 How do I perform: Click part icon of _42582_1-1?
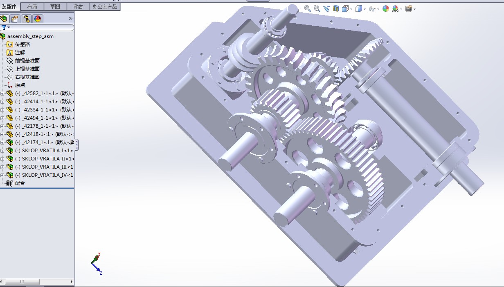(10, 93)
